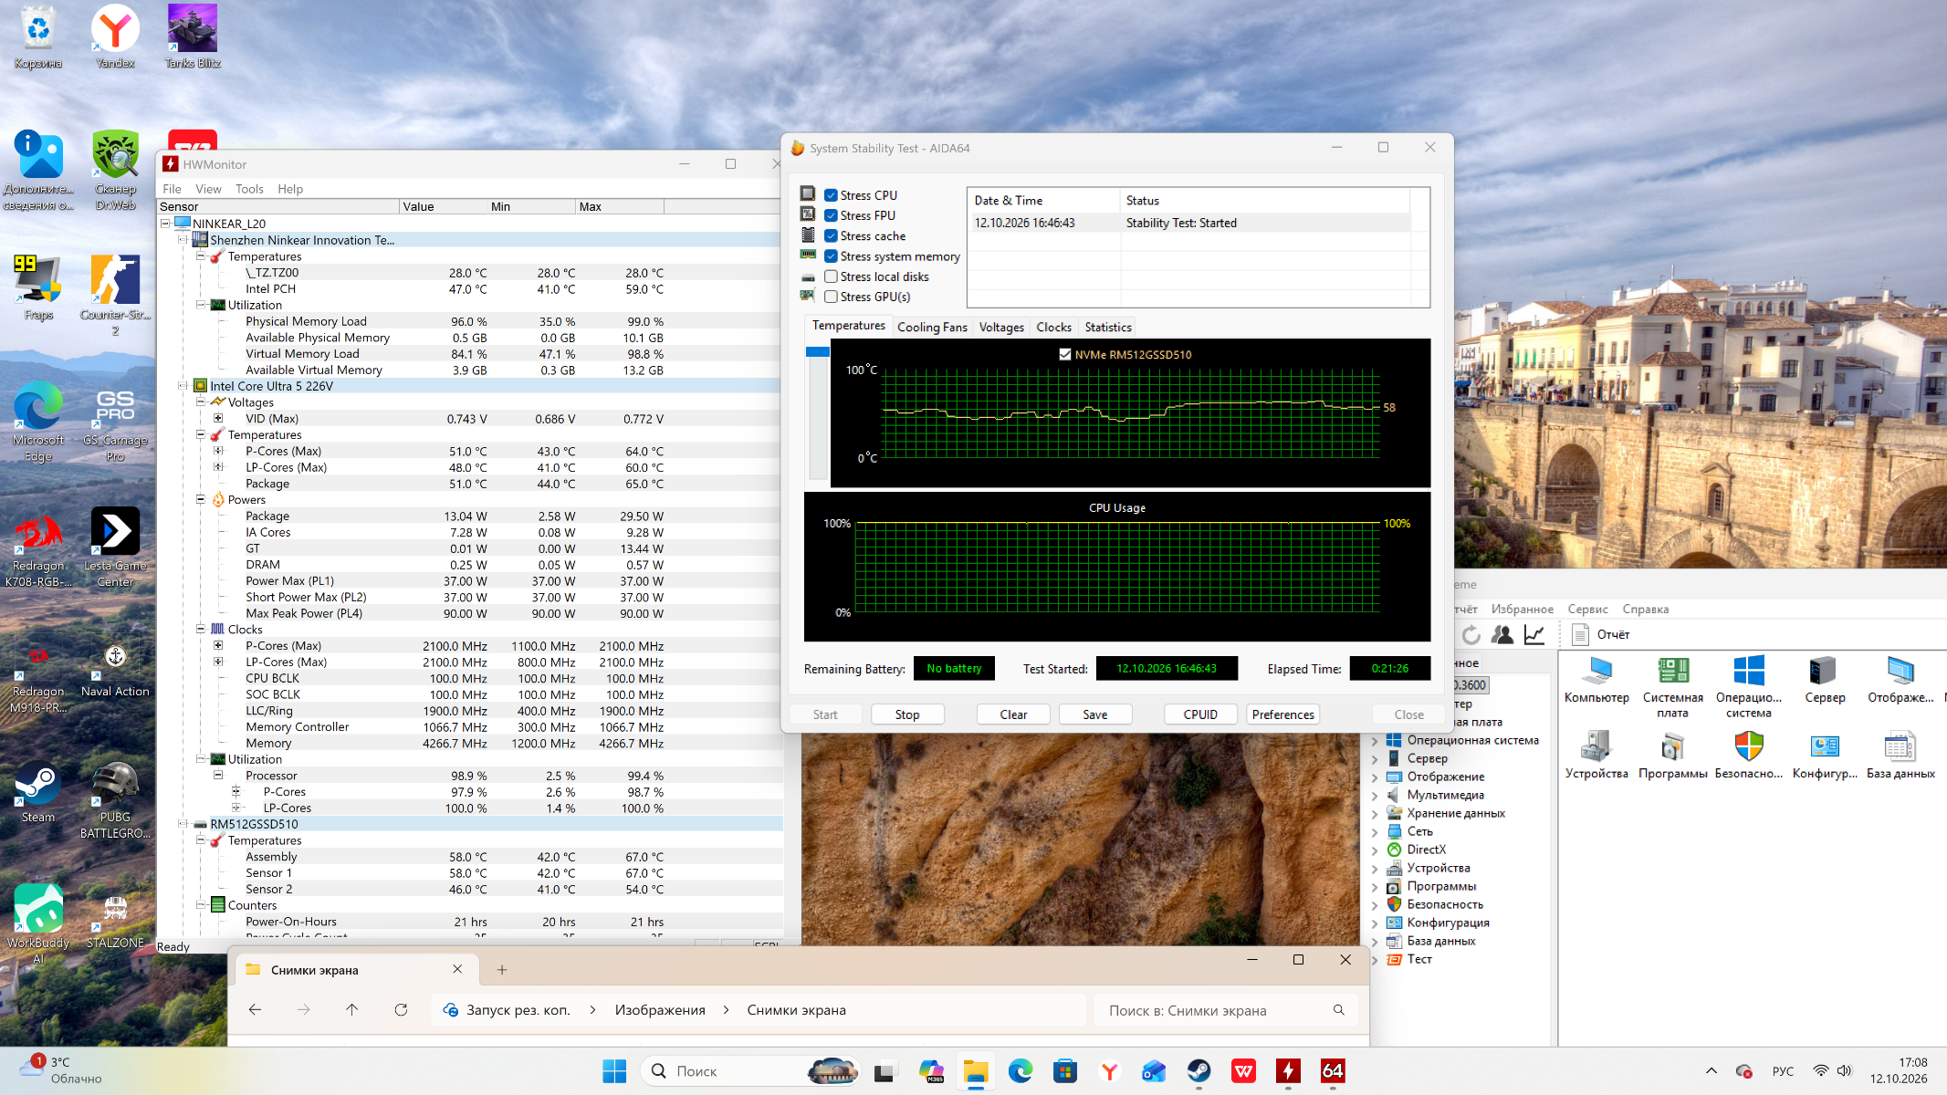Click the HWMonitor icon in the taskbar
The image size is (1947, 1095).
click(1288, 1071)
